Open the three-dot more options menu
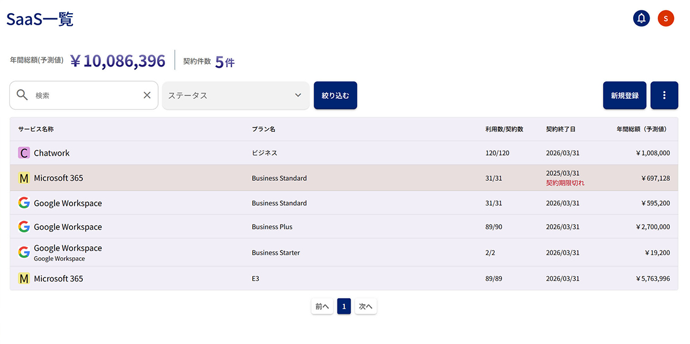 (x=664, y=95)
